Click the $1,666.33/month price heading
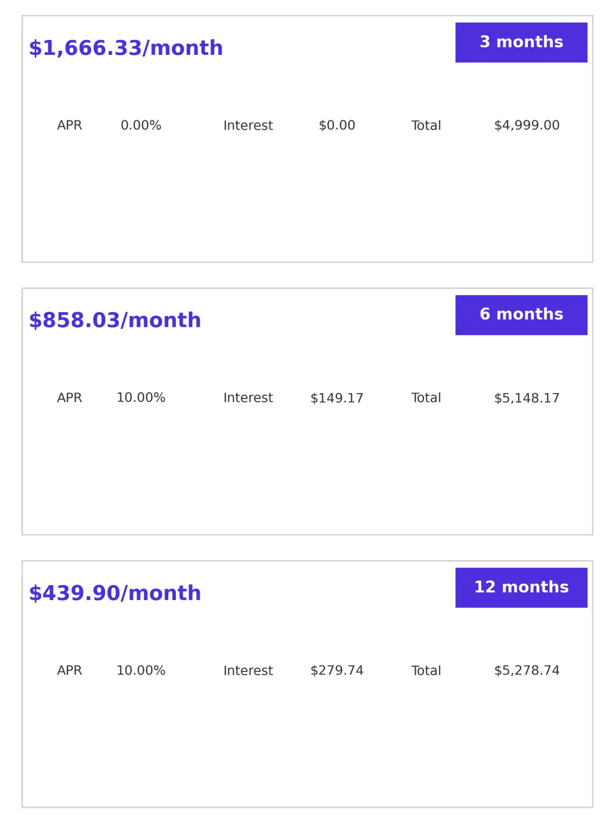 (126, 48)
